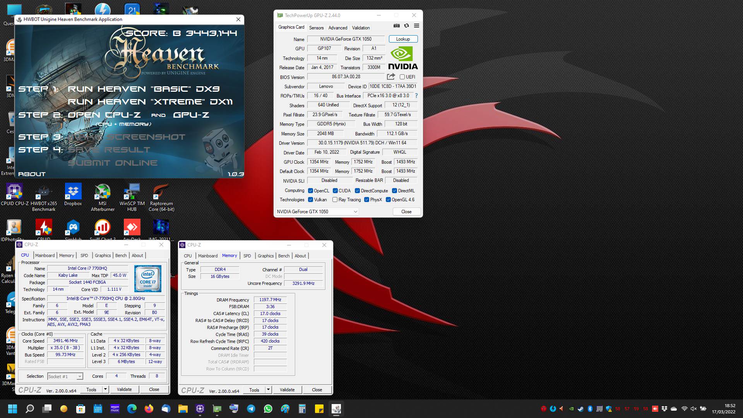Click the Intel Core i7 logo in CPU-Z

coord(148,278)
